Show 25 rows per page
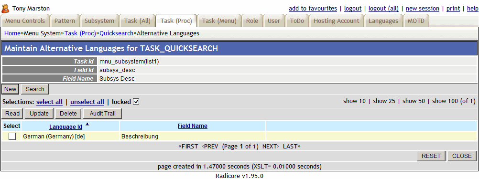 tap(384, 101)
